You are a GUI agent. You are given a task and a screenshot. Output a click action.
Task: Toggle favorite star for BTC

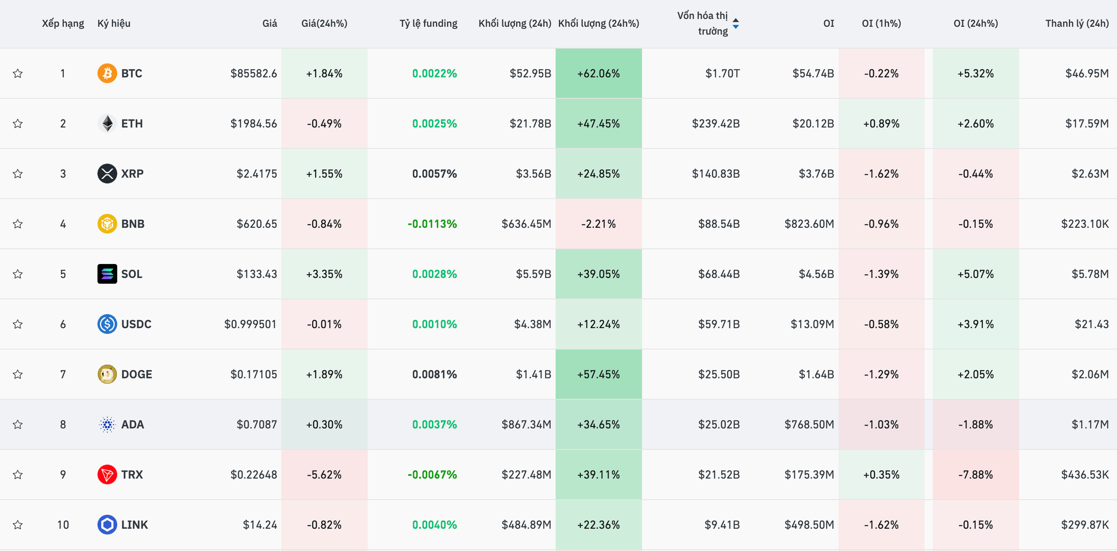[x=18, y=74]
